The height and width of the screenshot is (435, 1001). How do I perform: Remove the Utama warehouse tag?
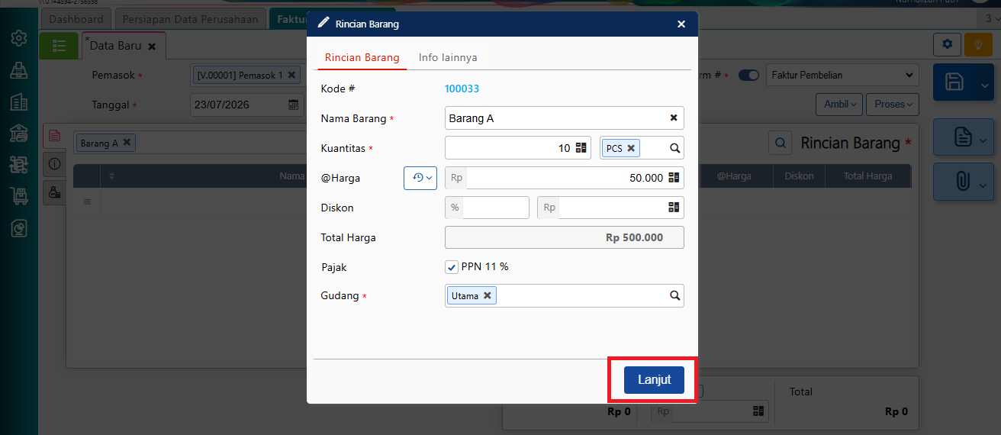click(x=487, y=295)
